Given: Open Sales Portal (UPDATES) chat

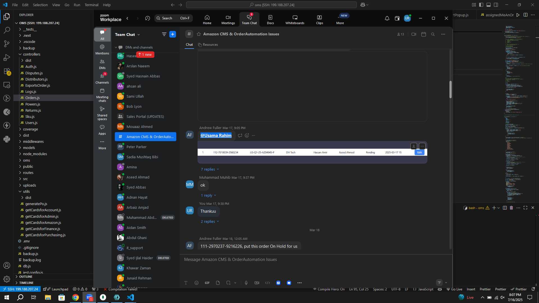Looking at the screenshot, I should pyautogui.click(x=145, y=116).
